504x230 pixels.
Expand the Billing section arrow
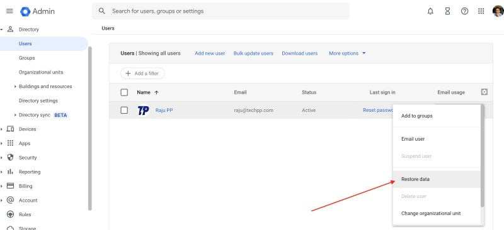[x=2, y=186]
